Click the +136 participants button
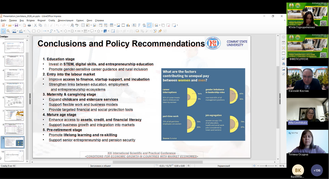 pos(317,170)
